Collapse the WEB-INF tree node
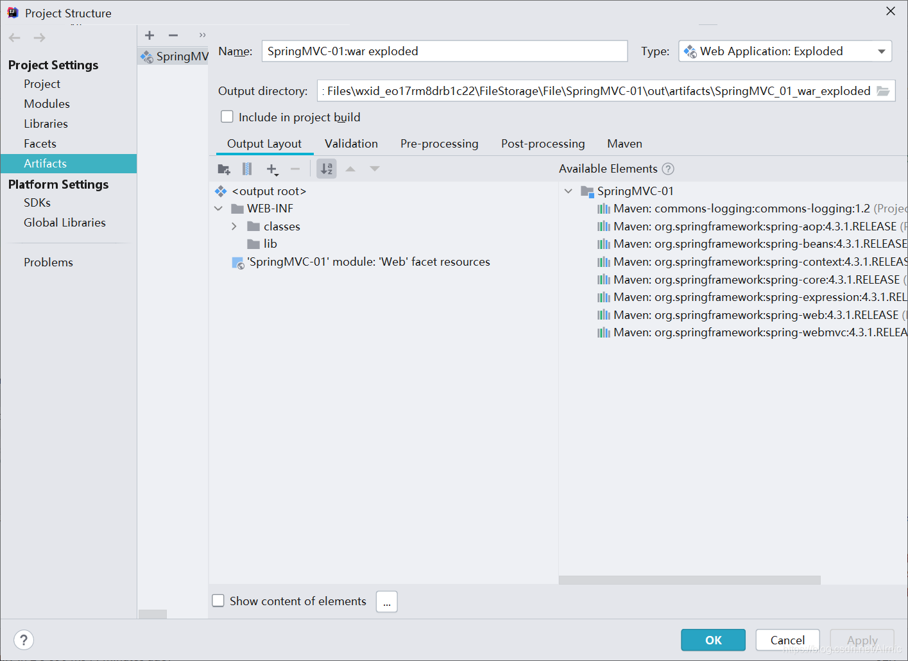The image size is (908, 661). click(x=218, y=208)
